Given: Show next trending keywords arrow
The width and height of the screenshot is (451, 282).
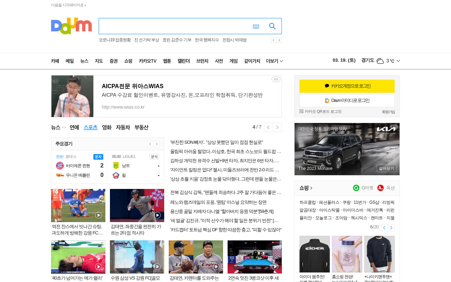Looking at the screenshot, I should [279, 40].
